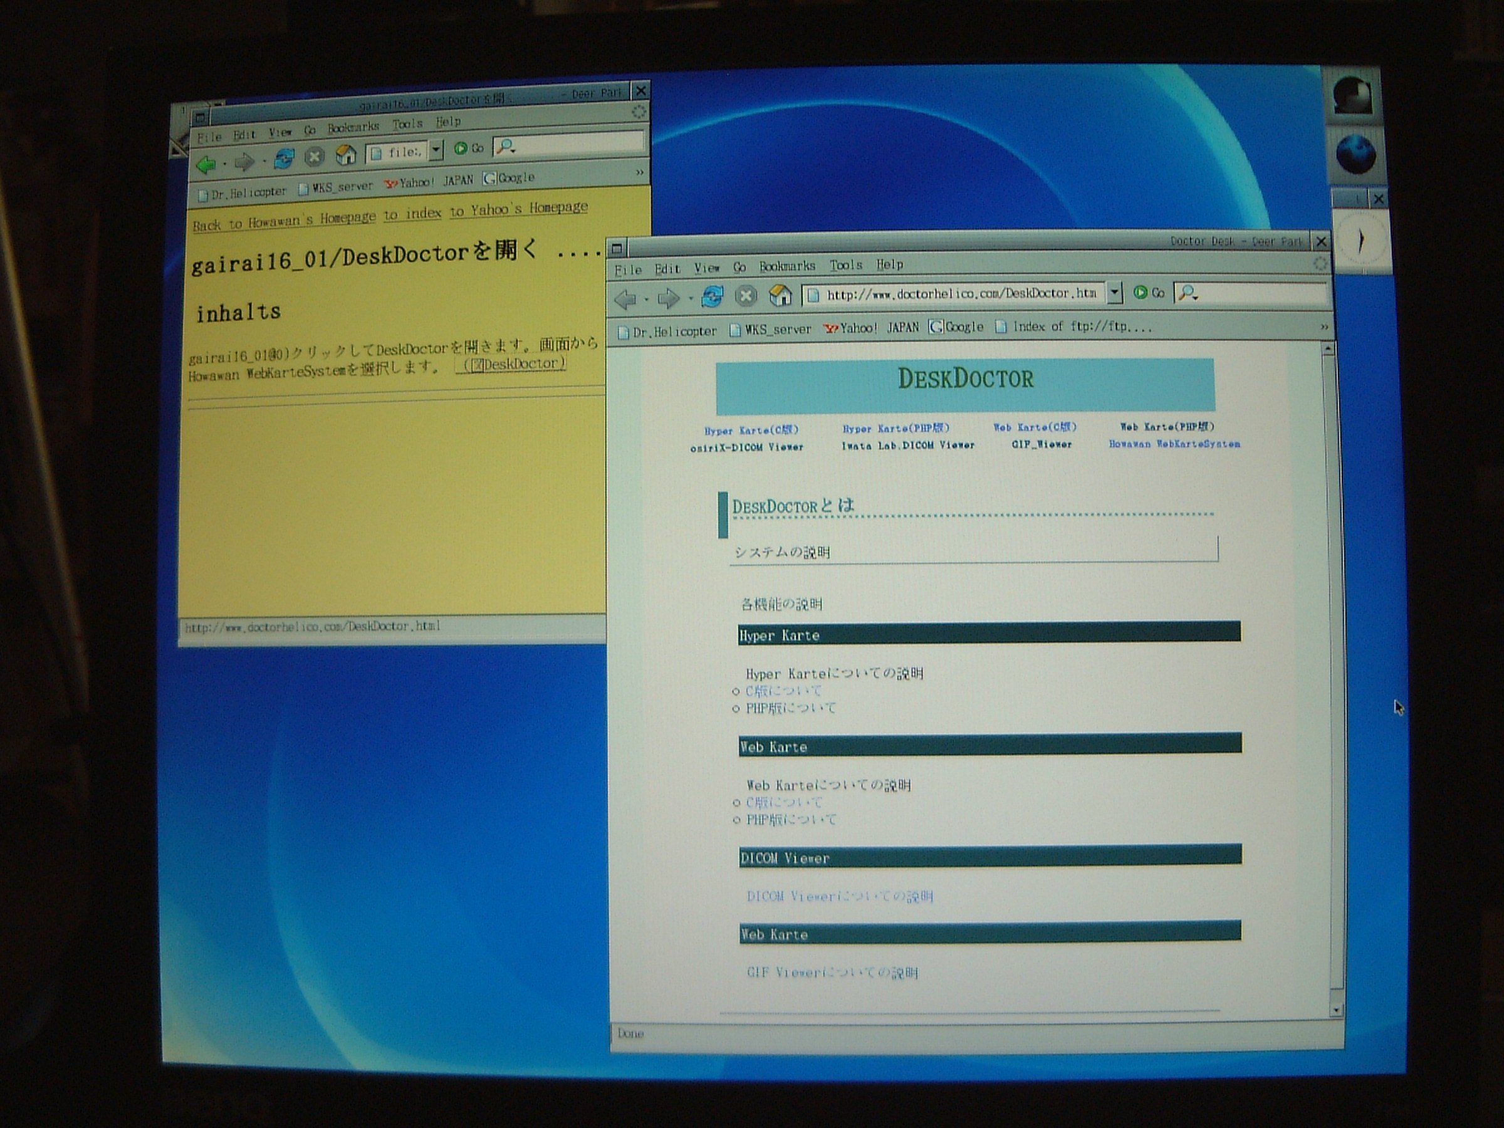Click the search field in Doctor Desk toolbar
Viewport: 1504px width, 1128px height.
[1258, 293]
